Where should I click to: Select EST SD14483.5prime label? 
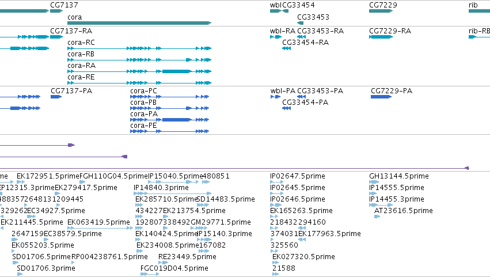tap(226, 199)
